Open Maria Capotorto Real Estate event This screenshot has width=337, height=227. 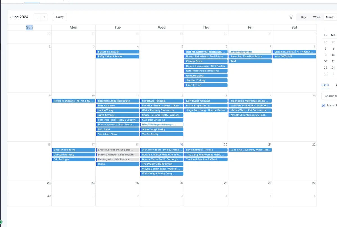[x=118, y=125]
